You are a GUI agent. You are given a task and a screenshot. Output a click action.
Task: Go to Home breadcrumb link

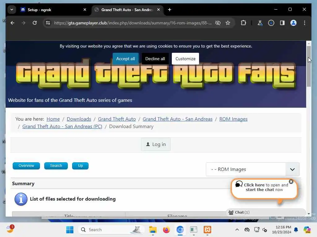coord(53,119)
